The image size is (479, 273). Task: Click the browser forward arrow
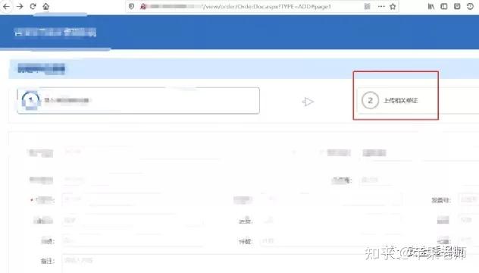(x=20, y=6)
